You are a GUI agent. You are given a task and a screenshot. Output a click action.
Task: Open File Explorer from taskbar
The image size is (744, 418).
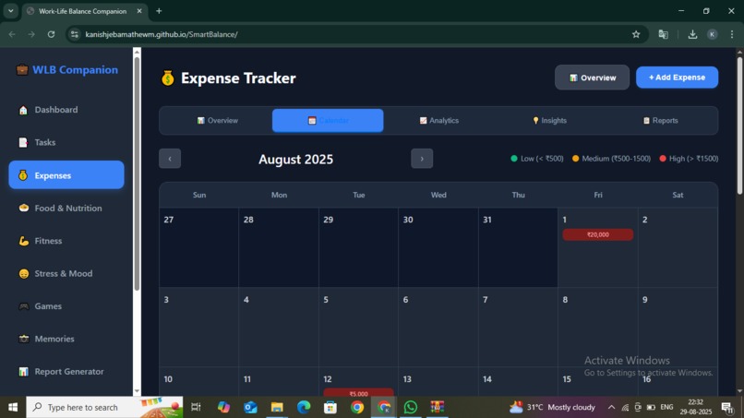coord(277,407)
